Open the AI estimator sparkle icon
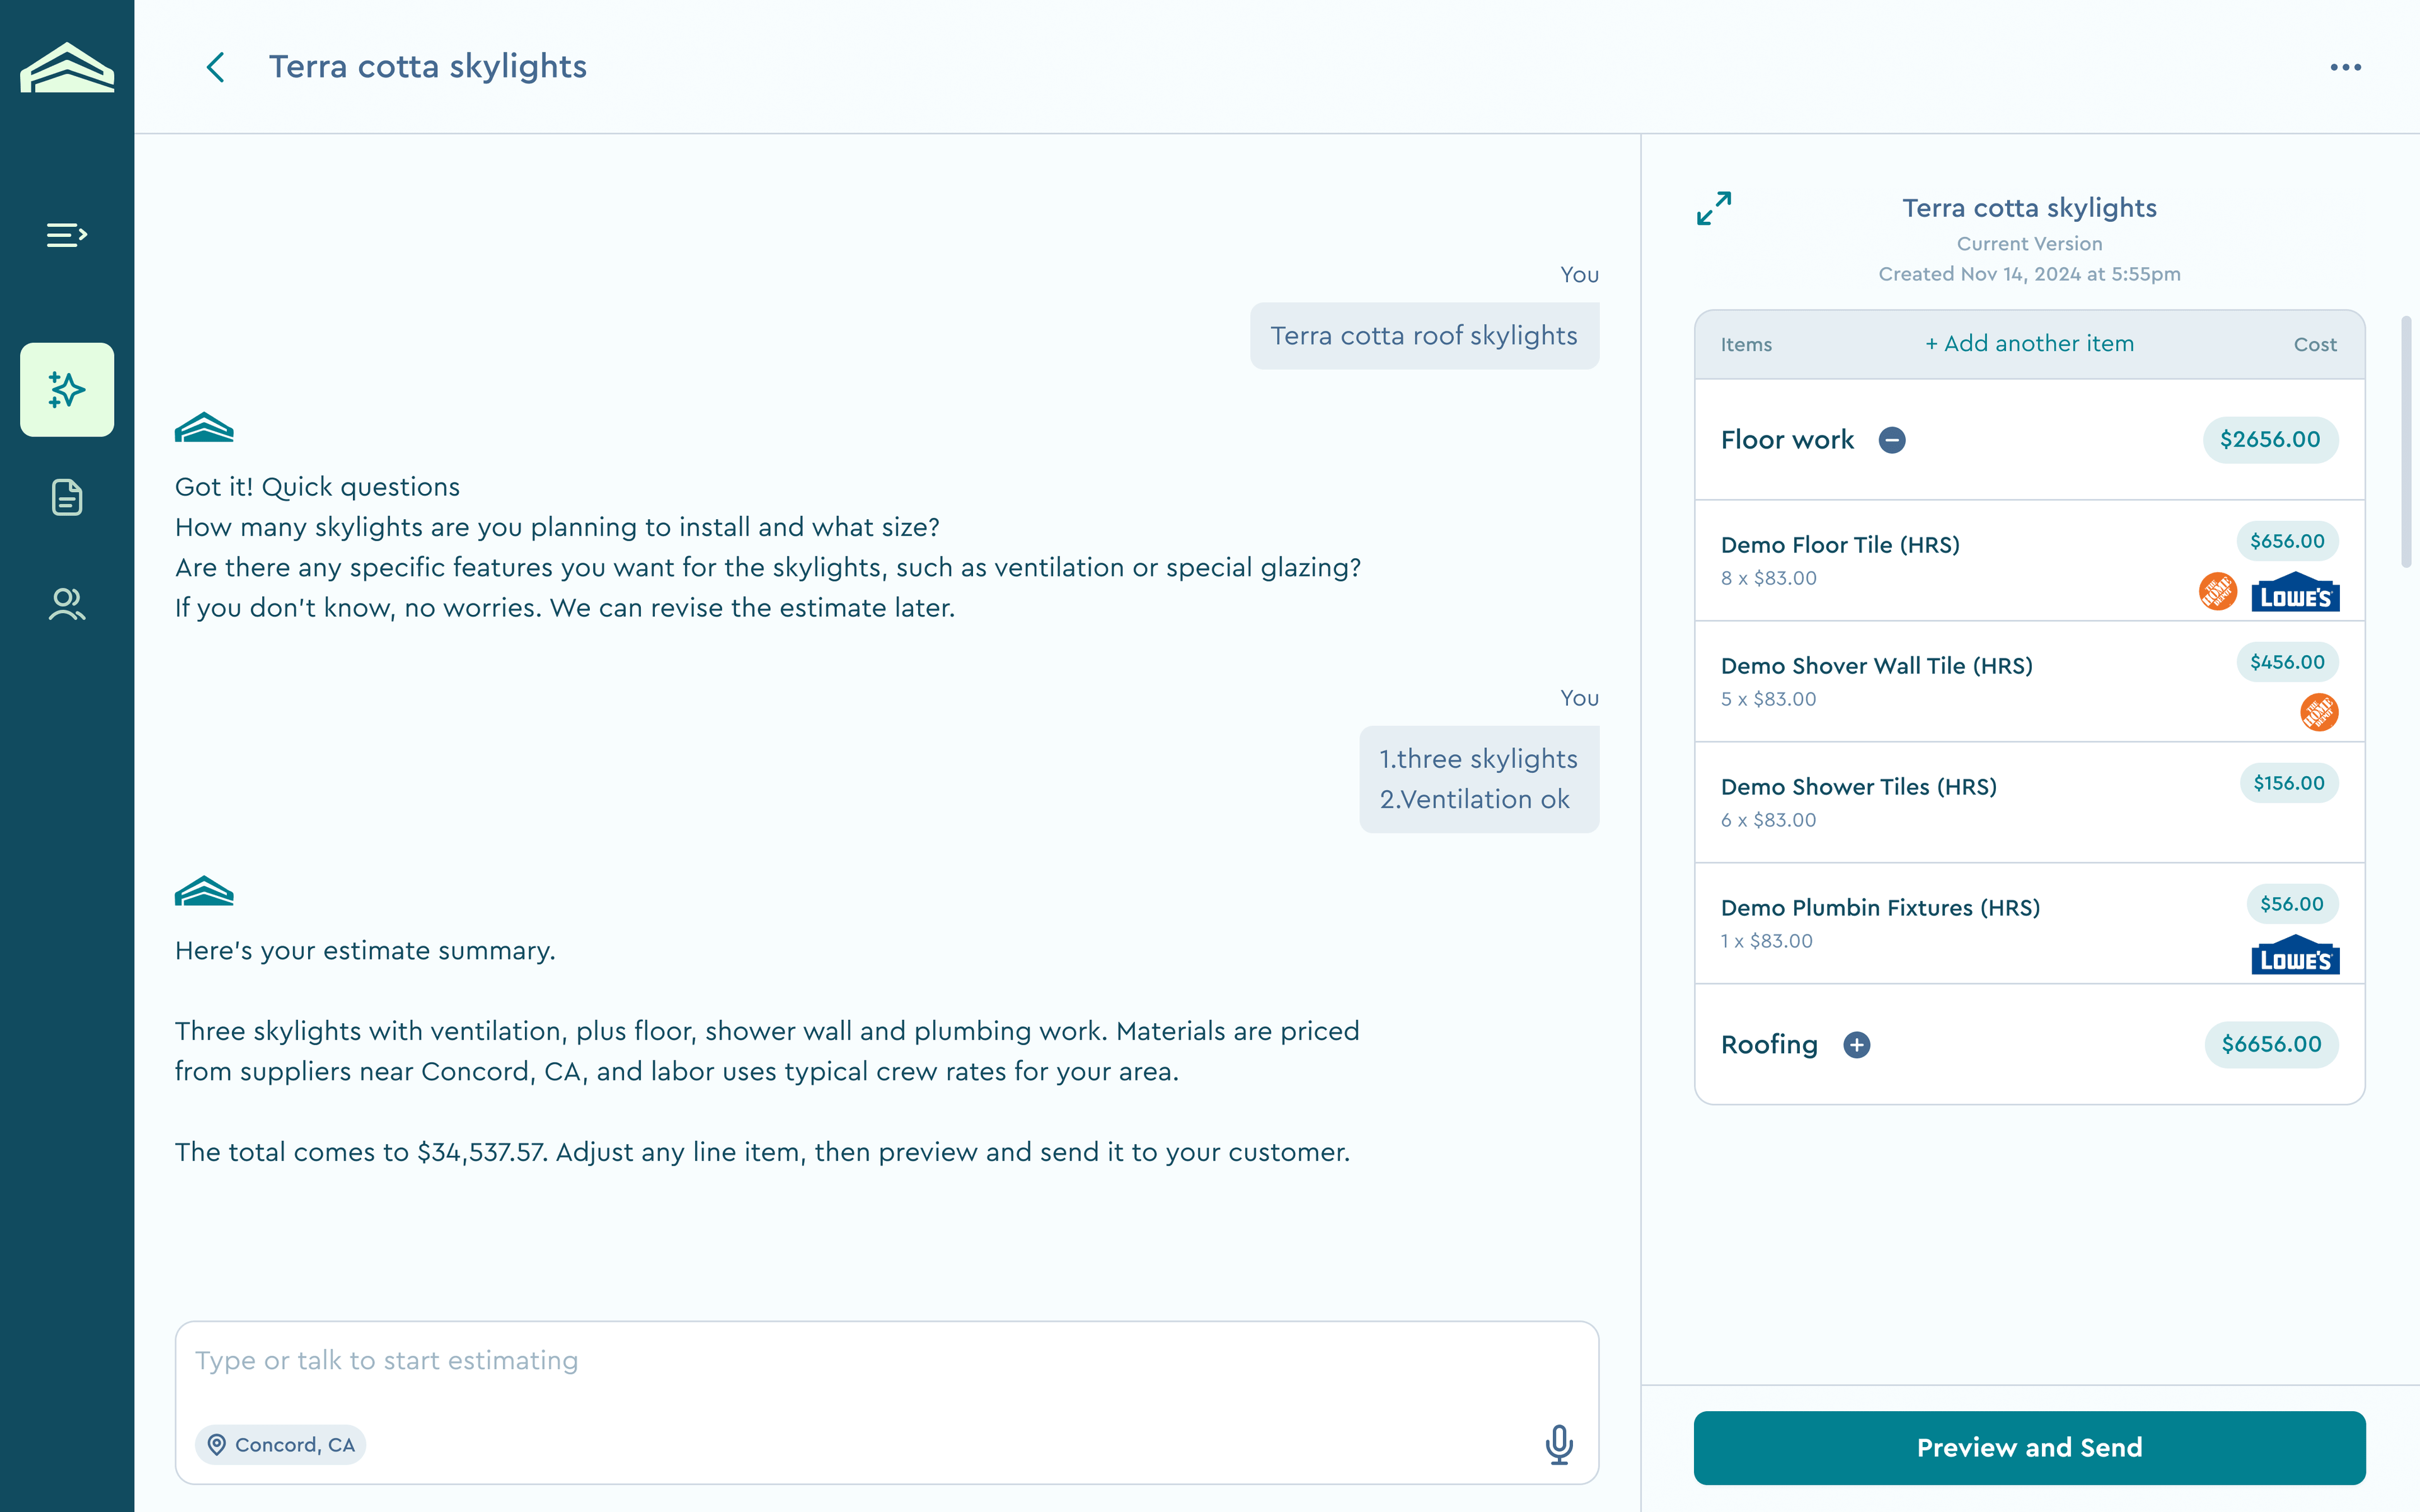This screenshot has width=2420, height=1512. coord(67,390)
